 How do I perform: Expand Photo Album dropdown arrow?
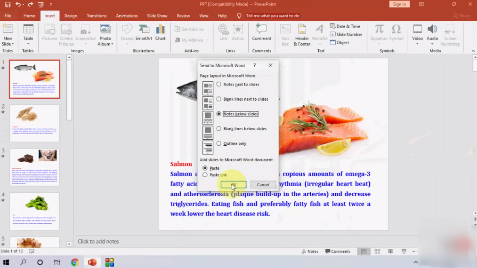point(112,44)
